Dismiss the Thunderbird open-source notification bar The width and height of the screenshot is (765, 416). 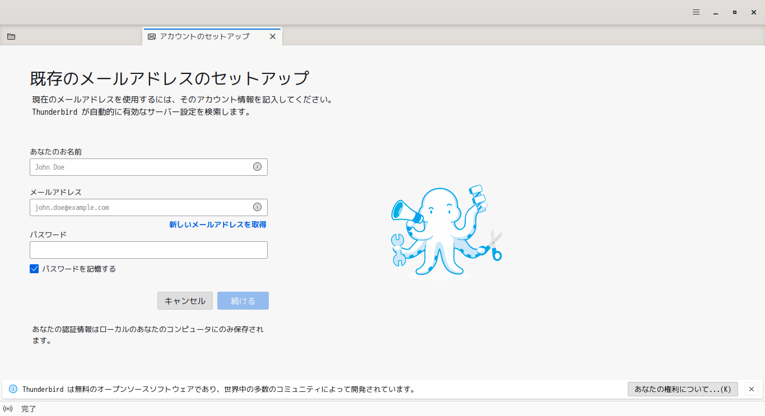point(752,389)
